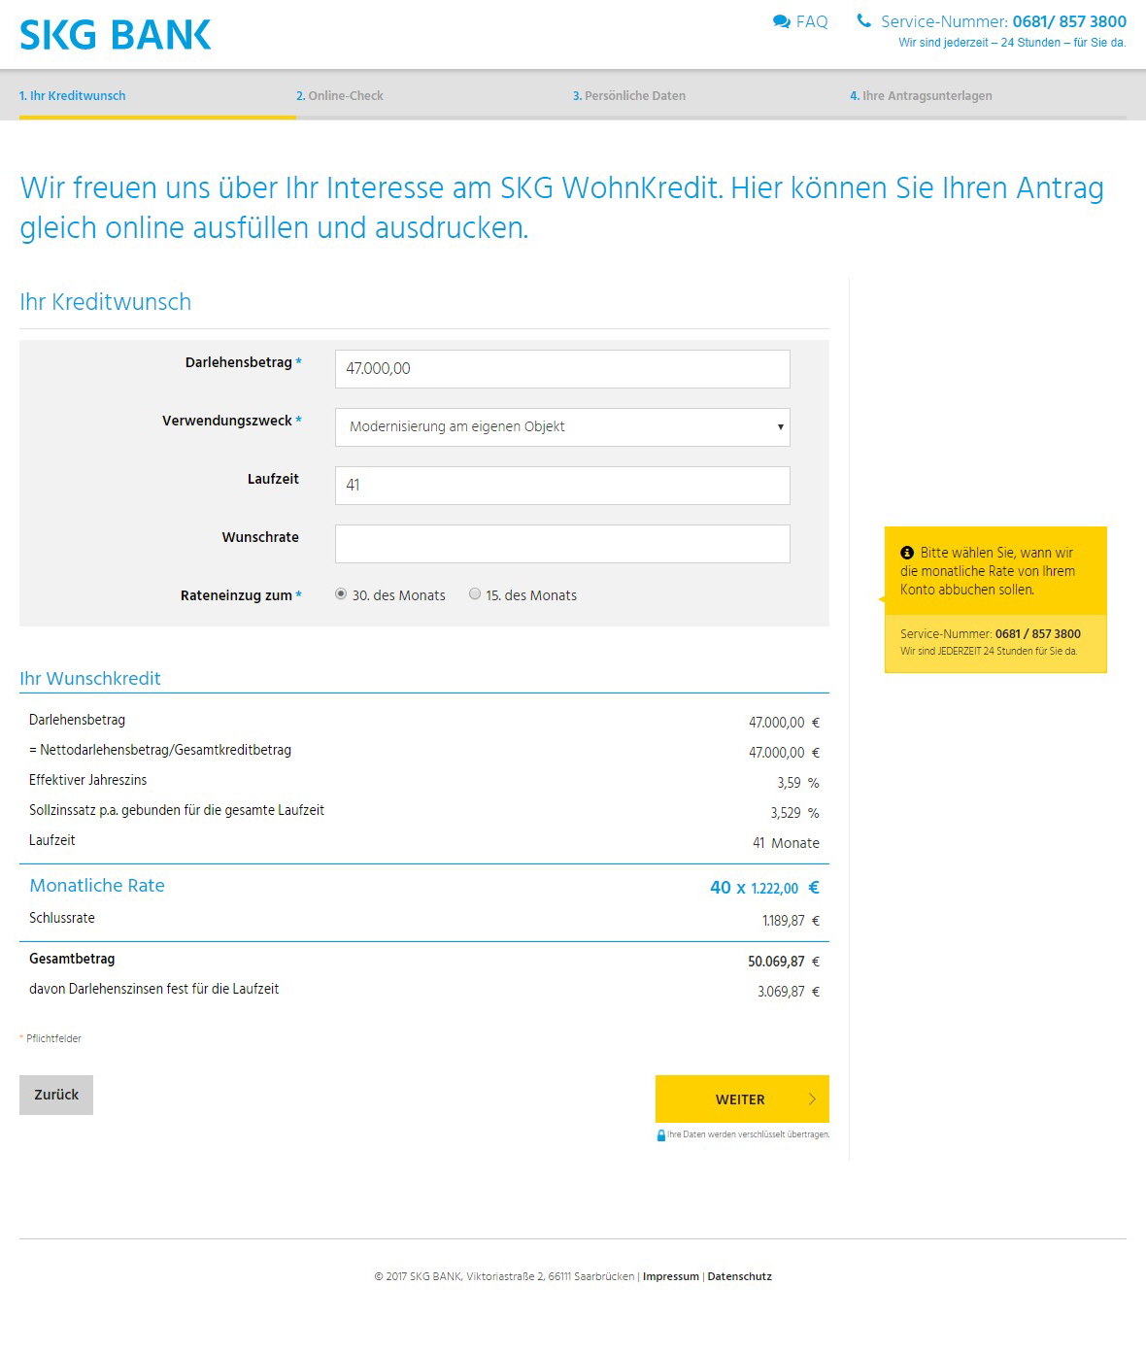1146x1353 pixels.
Task: Click the header service number 0681/ 857 3800
Action: [x=1069, y=21]
